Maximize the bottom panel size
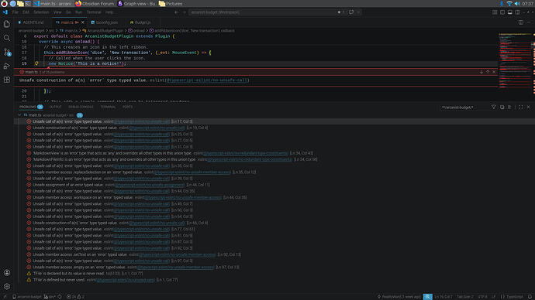Viewport: 535px width, 300px height. (x=521, y=107)
